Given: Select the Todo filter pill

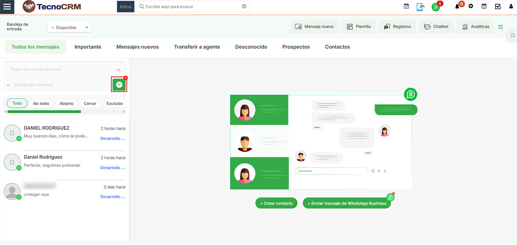Looking at the screenshot, I should click(17, 103).
